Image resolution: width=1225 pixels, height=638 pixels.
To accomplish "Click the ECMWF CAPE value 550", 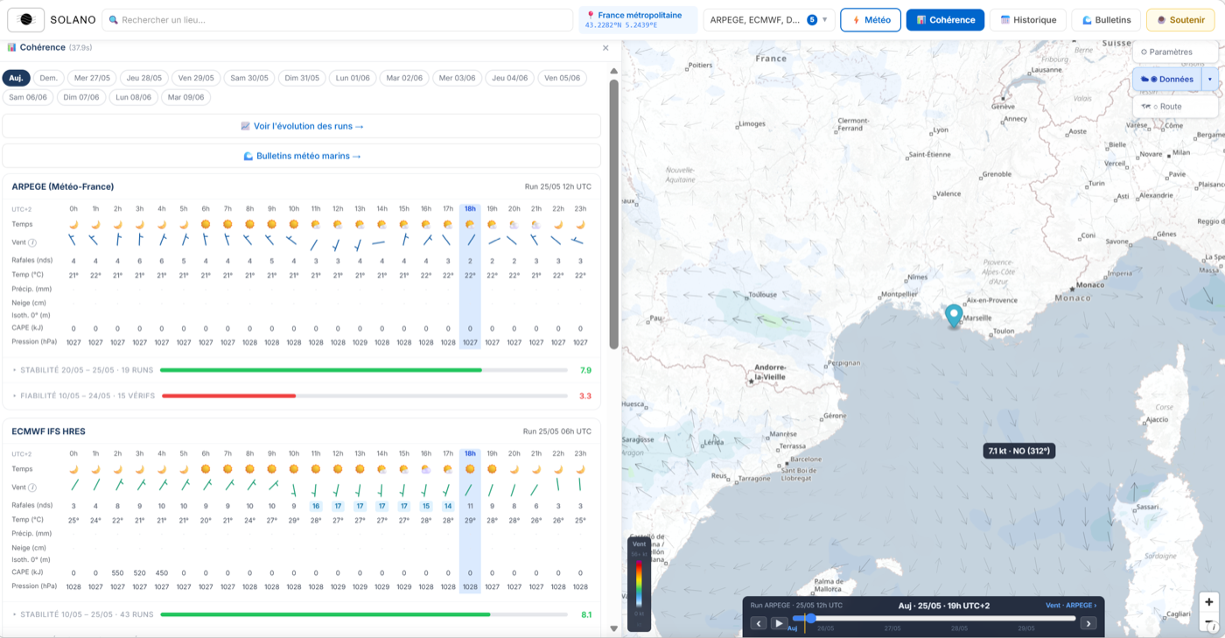I will point(117,573).
